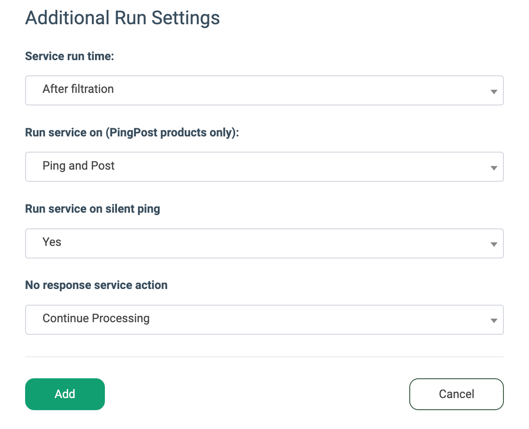Select the Ping and Post value text
This screenshot has height=429, width=529.
[x=78, y=166]
